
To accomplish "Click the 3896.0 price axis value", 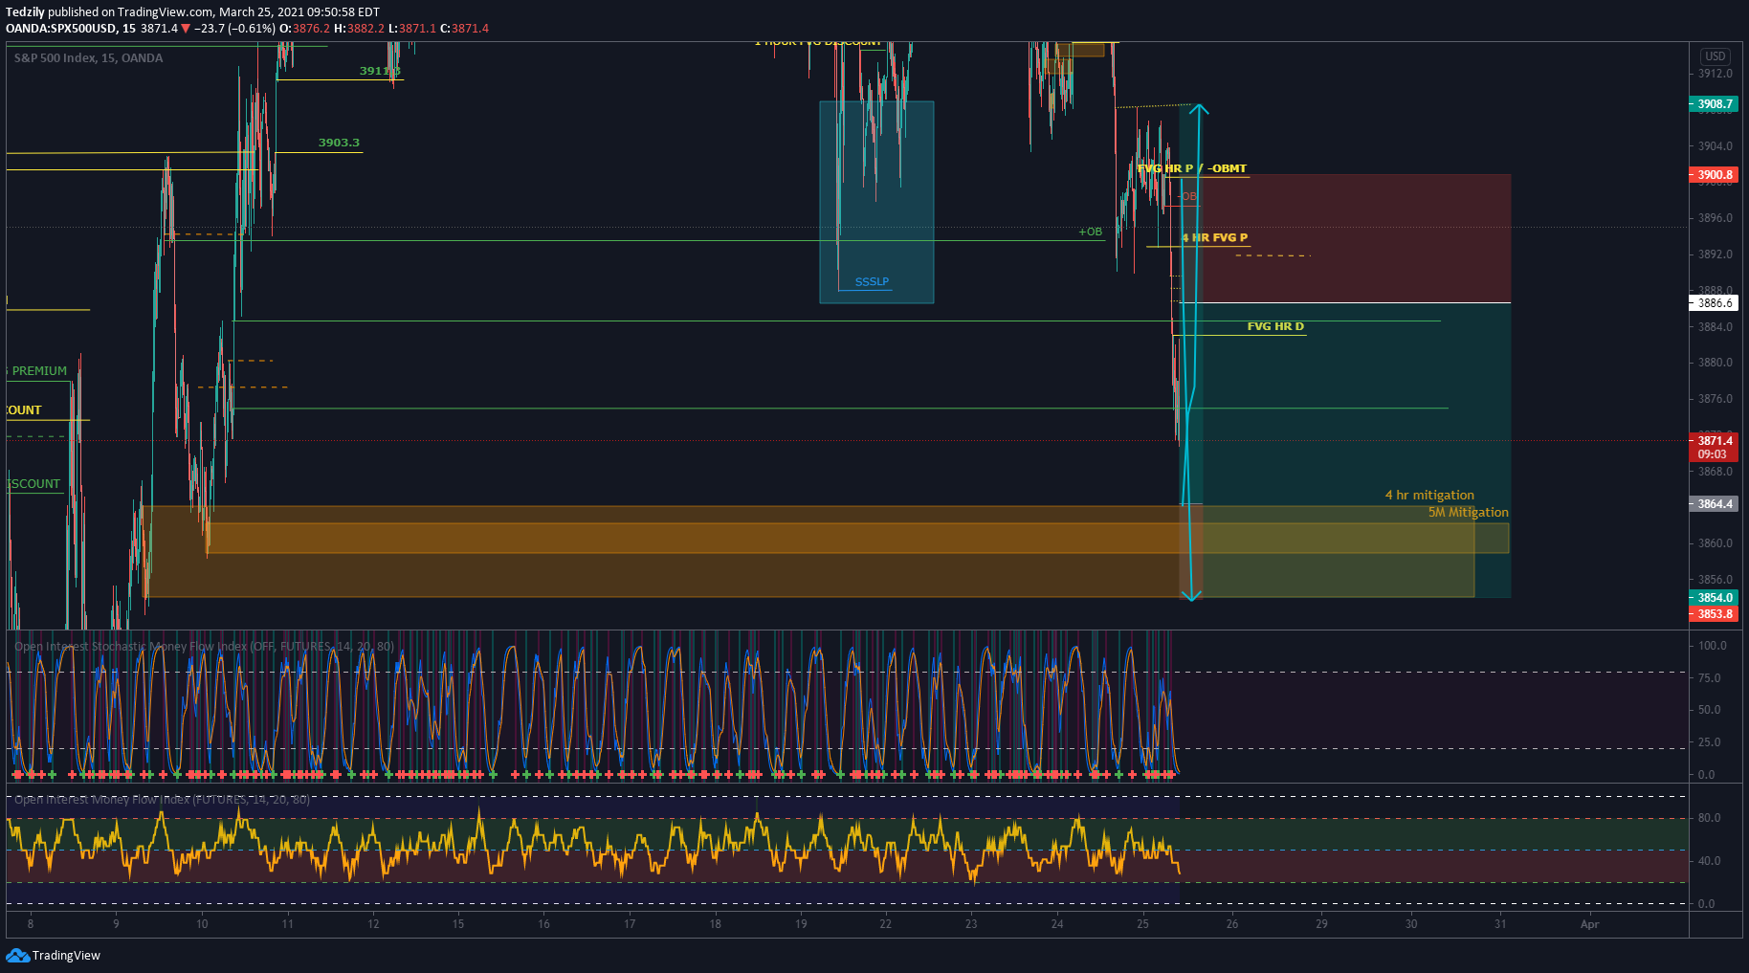I will coord(1715,218).
